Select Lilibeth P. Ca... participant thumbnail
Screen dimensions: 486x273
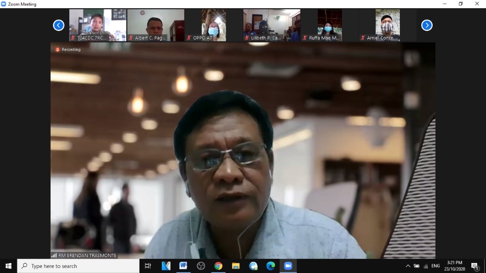tap(272, 25)
